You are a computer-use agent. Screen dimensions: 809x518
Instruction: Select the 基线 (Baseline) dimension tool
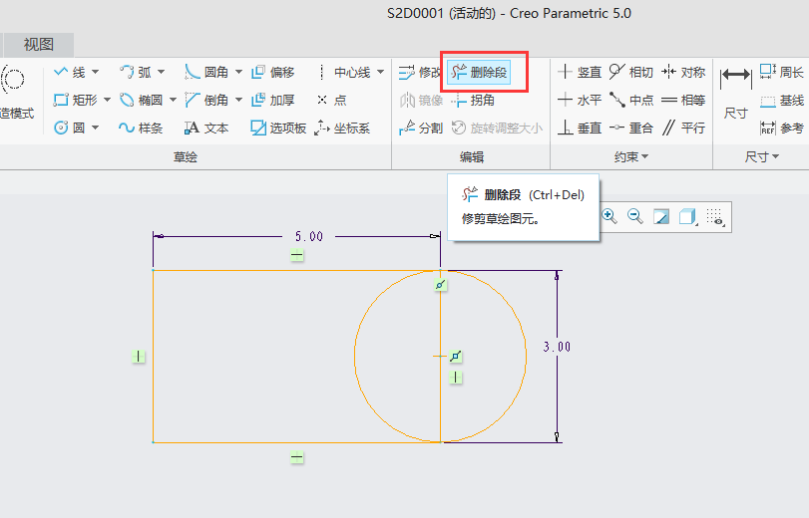pos(782,100)
